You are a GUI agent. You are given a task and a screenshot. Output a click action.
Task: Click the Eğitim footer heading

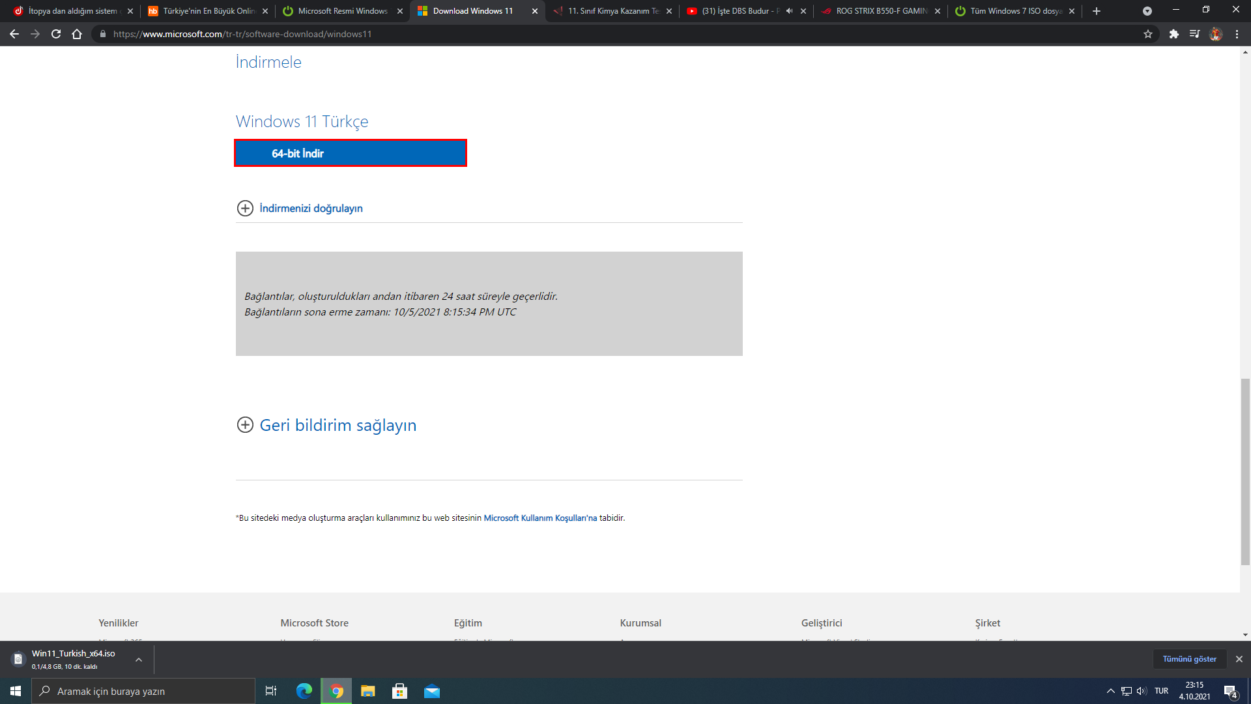tap(468, 623)
